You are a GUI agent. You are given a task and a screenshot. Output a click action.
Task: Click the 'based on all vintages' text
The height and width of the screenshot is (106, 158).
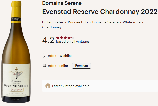73,42
